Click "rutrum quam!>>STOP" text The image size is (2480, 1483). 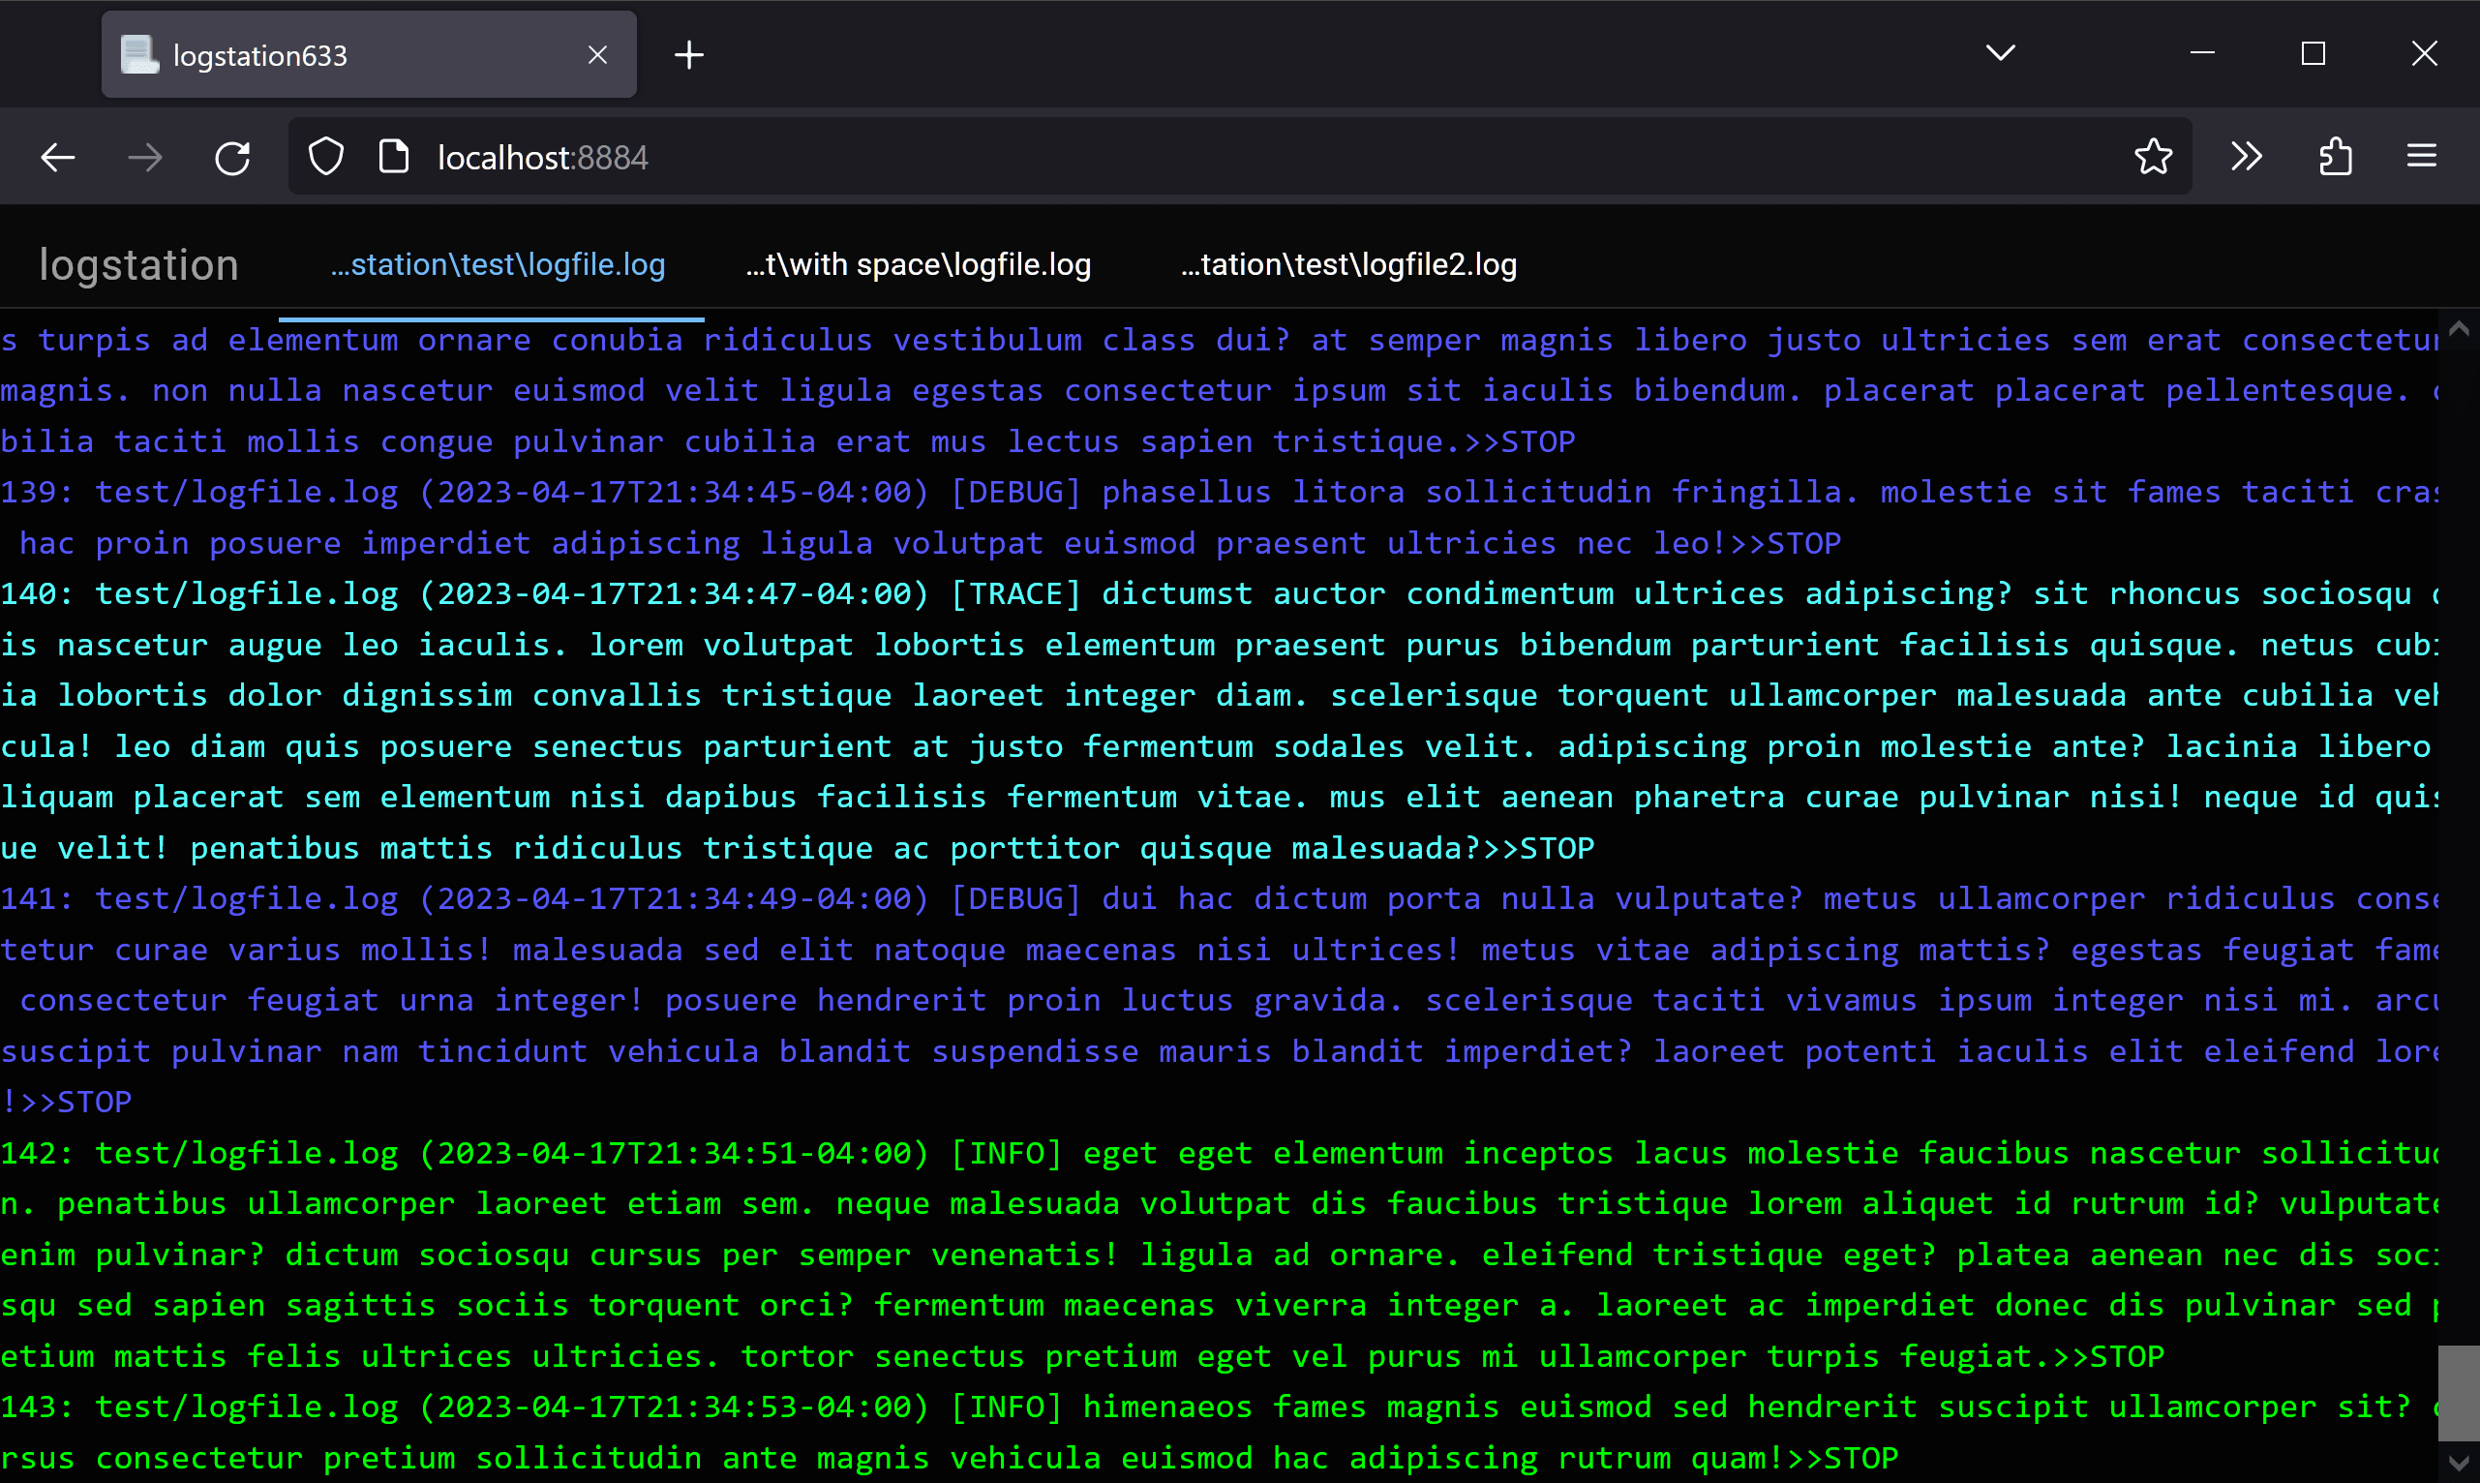click(x=1728, y=1458)
